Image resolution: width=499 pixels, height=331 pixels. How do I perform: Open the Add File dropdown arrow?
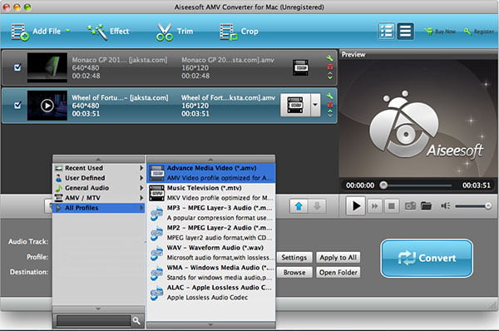coord(68,31)
